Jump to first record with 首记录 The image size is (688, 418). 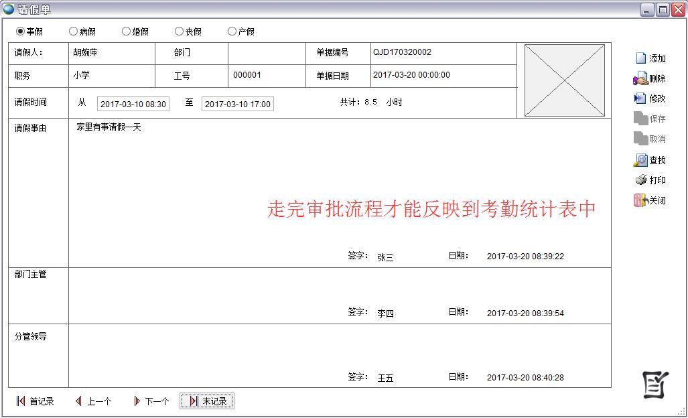click(36, 401)
